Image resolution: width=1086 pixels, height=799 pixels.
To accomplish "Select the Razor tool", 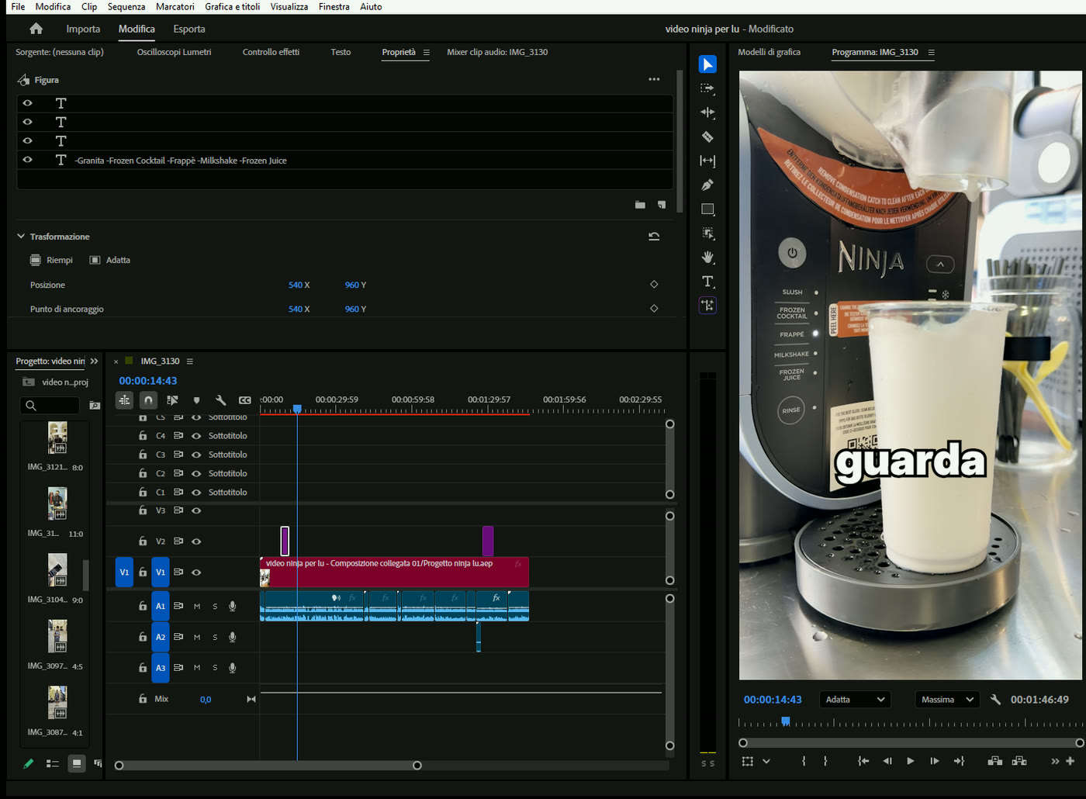I will [x=707, y=137].
